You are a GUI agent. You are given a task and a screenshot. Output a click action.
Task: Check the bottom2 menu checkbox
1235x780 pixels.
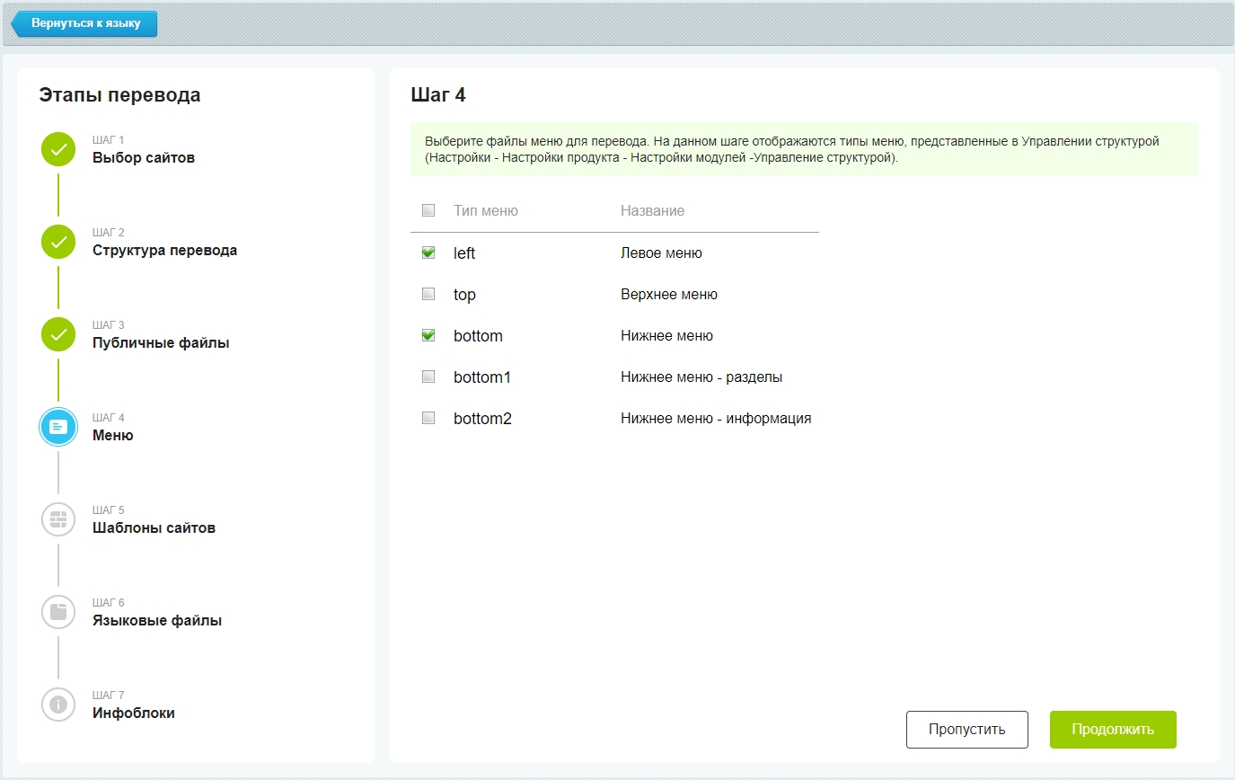click(x=428, y=418)
